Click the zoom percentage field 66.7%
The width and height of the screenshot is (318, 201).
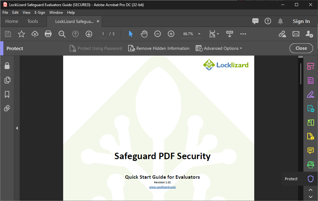point(188,34)
